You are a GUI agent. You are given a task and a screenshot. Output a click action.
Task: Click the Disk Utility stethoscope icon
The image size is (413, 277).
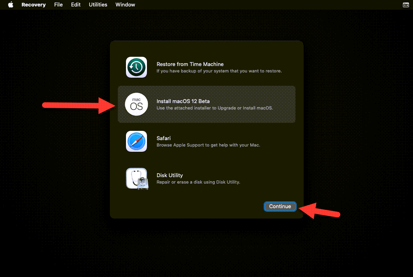(x=136, y=178)
